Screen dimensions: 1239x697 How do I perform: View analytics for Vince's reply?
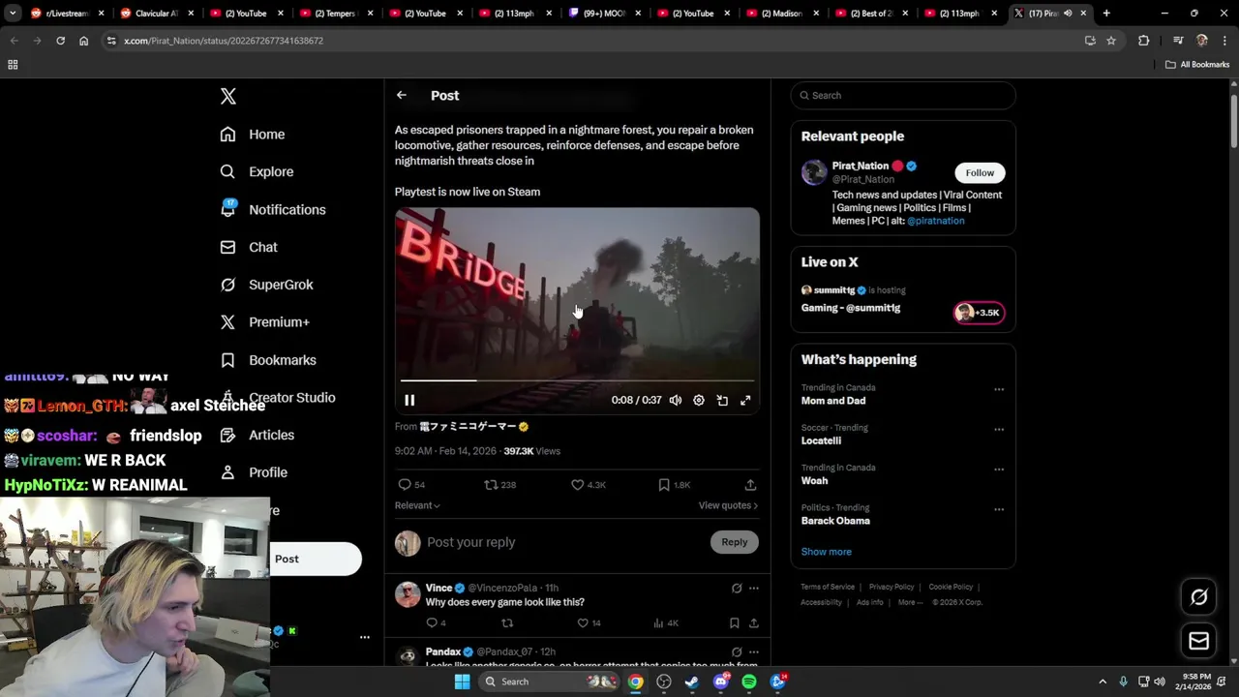666,622
